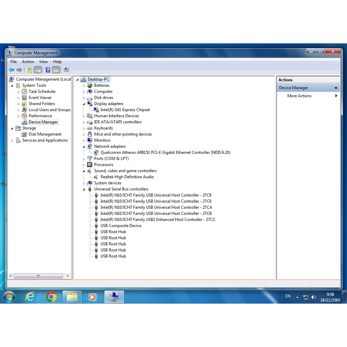Click the volume speaker tray icon
Viewport: 347px width, 347px height.
tap(313, 297)
